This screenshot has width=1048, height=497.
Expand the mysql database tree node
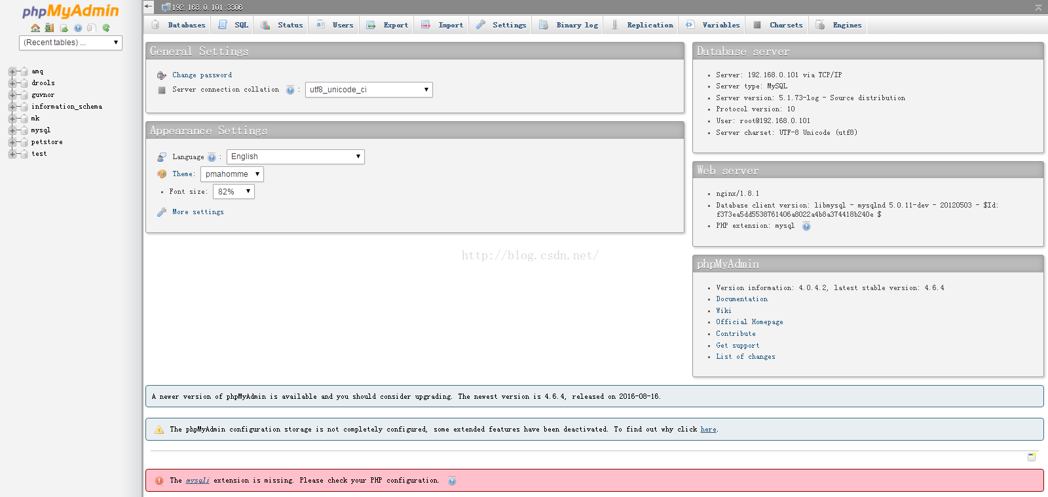point(12,130)
